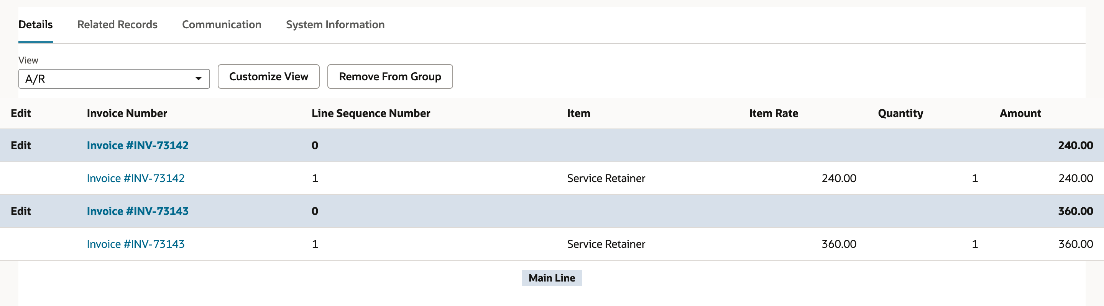Click the Line Sequence Number column header
Screen dimensions: 1104x306
tap(371, 113)
